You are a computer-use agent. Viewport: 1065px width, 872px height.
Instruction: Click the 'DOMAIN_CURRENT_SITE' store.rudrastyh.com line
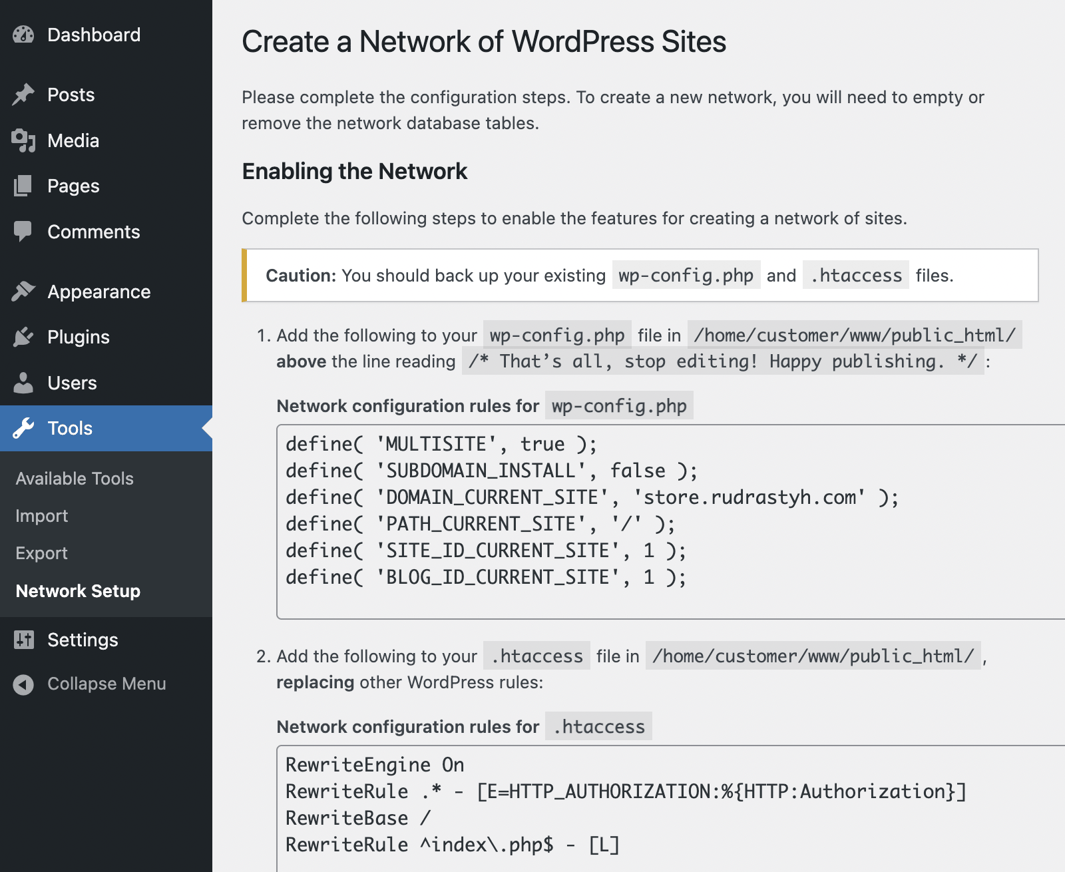(x=592, y=497)
